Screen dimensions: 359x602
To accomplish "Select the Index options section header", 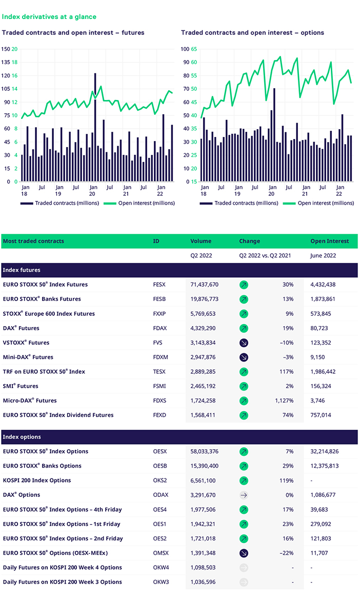I will tap(179, 437).
